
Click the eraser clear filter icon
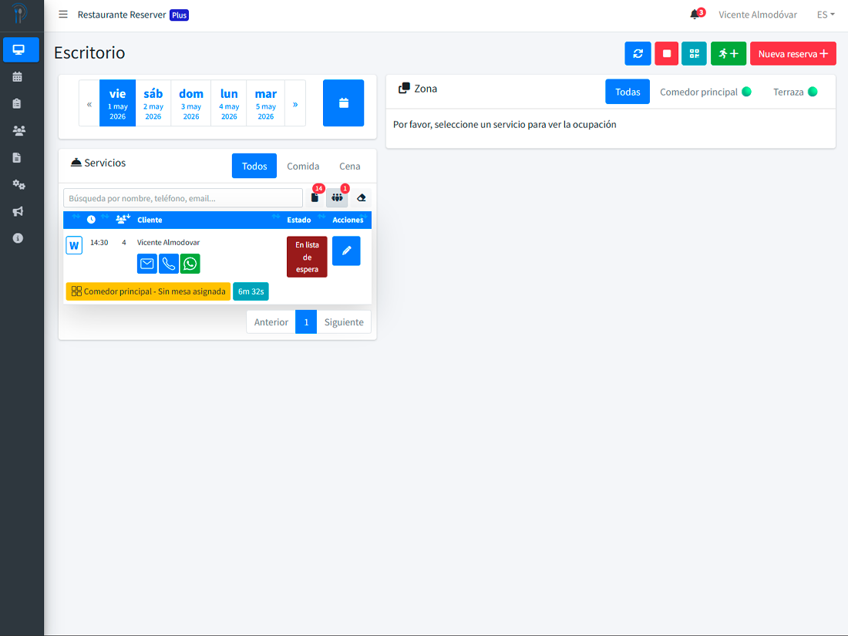[x=362, y=197]
